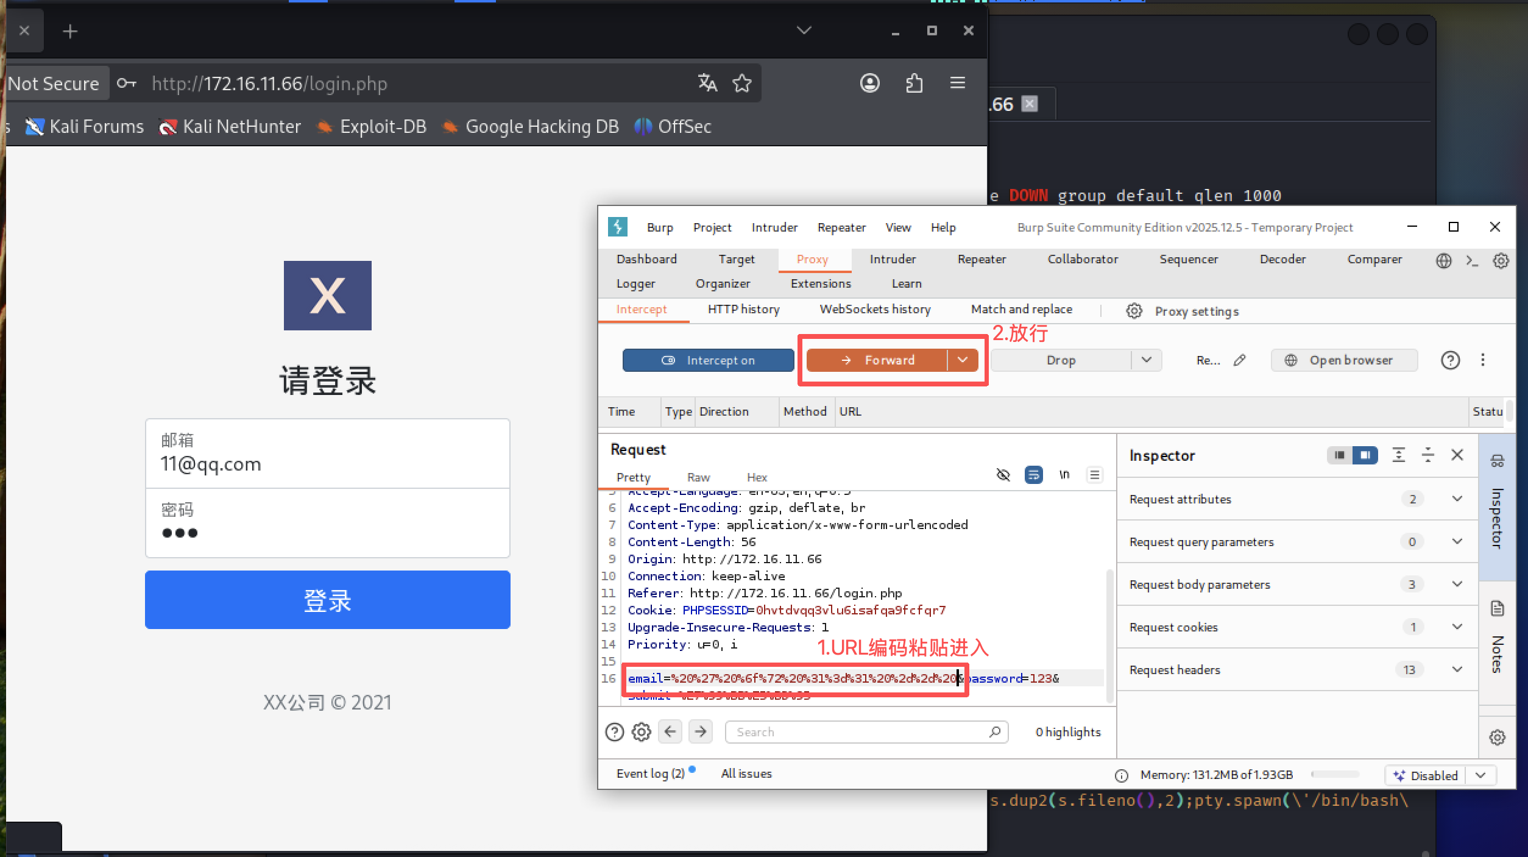This screenshot has width=1528, height=857.
Task: Expand the Request body parameters section
Action: 1457,584
